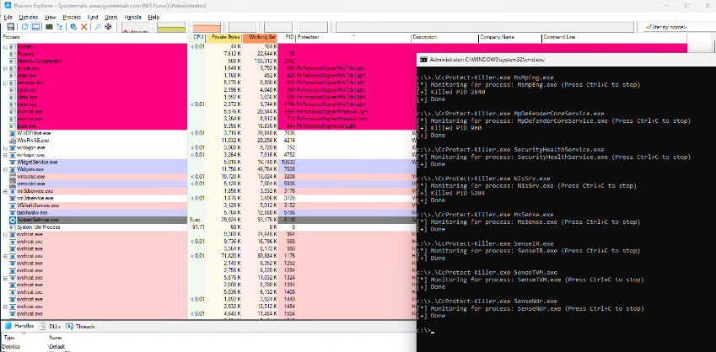Select the Handles tab
716x352 pixels.
point(19,327)
